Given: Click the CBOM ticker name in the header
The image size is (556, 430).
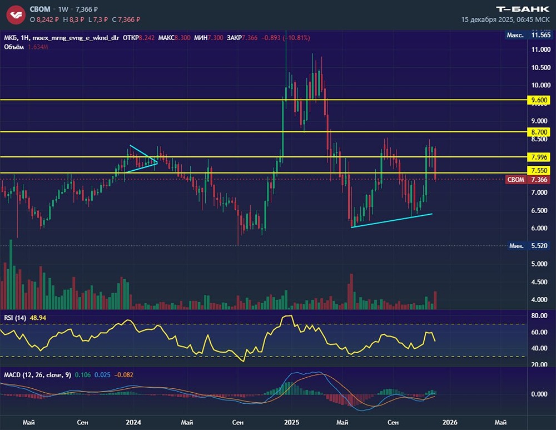Looking at the screenshot, I should [x=39, y=9].
